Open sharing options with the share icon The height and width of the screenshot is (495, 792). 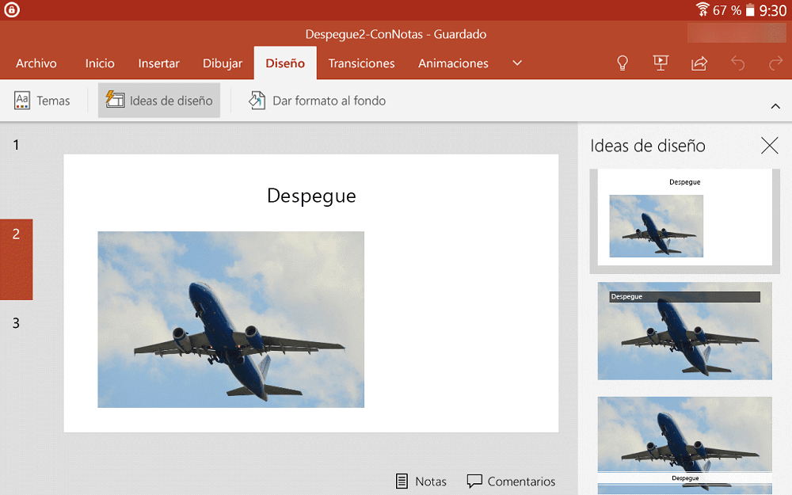click(699, 63)
